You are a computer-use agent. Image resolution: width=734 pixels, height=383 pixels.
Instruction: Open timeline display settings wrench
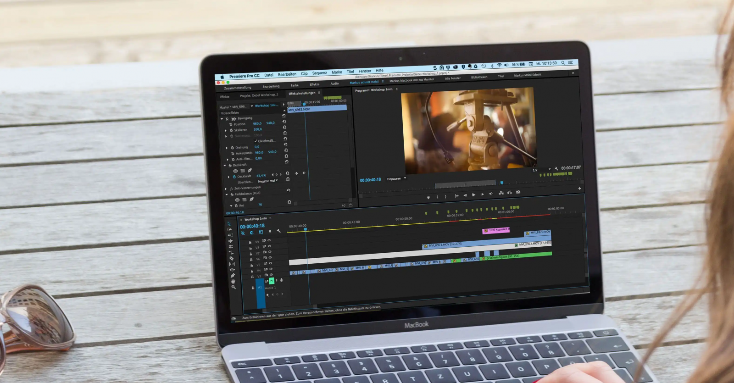(x=278, y=231)
